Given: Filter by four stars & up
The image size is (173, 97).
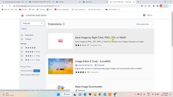Looking at the screenshot, I should [x=22, y=52].
